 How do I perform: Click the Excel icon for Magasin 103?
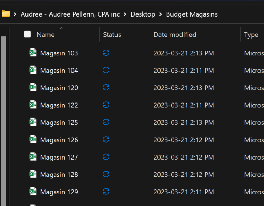tap(33, 53)
